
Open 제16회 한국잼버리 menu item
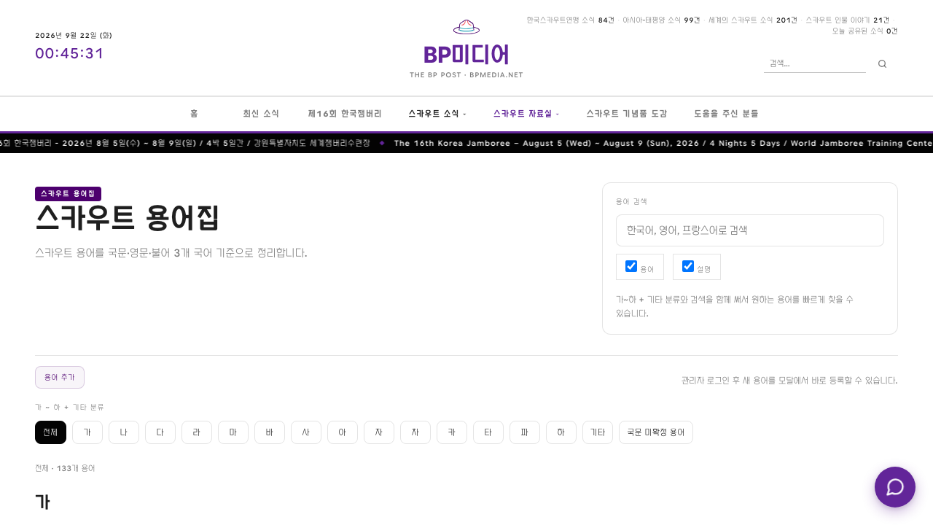[345, 114]
